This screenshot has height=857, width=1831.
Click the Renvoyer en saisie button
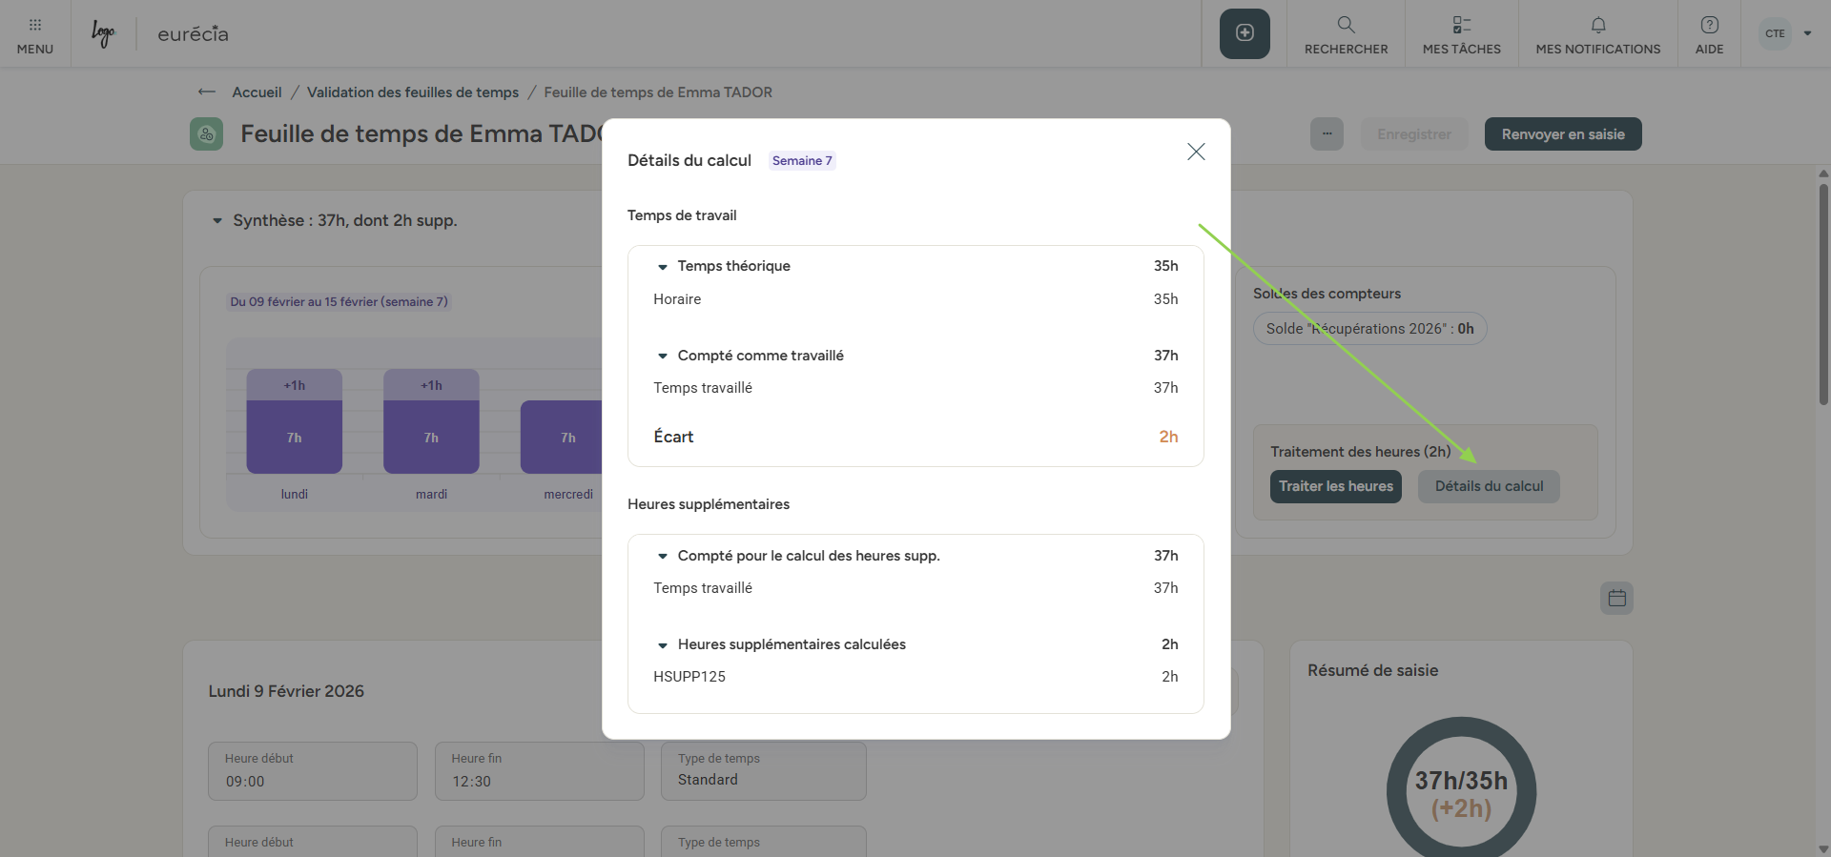click(x=1562, y=134)
